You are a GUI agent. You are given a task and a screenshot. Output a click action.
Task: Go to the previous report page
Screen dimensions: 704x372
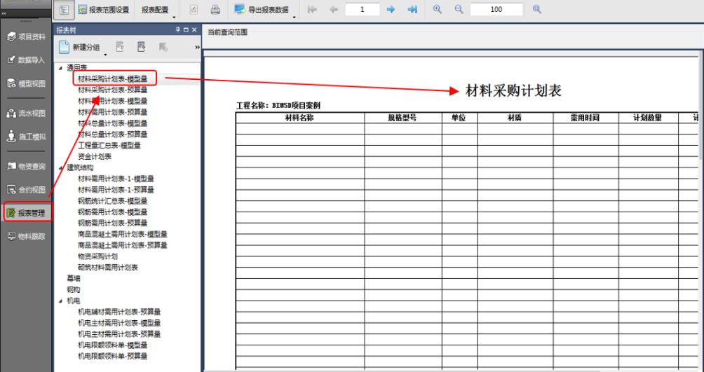(x=334, y=9)
